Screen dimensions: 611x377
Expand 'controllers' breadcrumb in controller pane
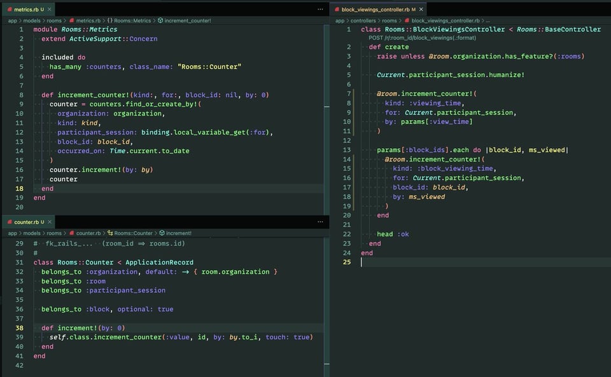(x=363, y=20)
